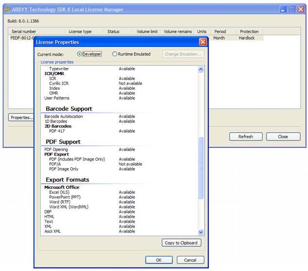Click the Barcode Autolocation row

[90, 116]
